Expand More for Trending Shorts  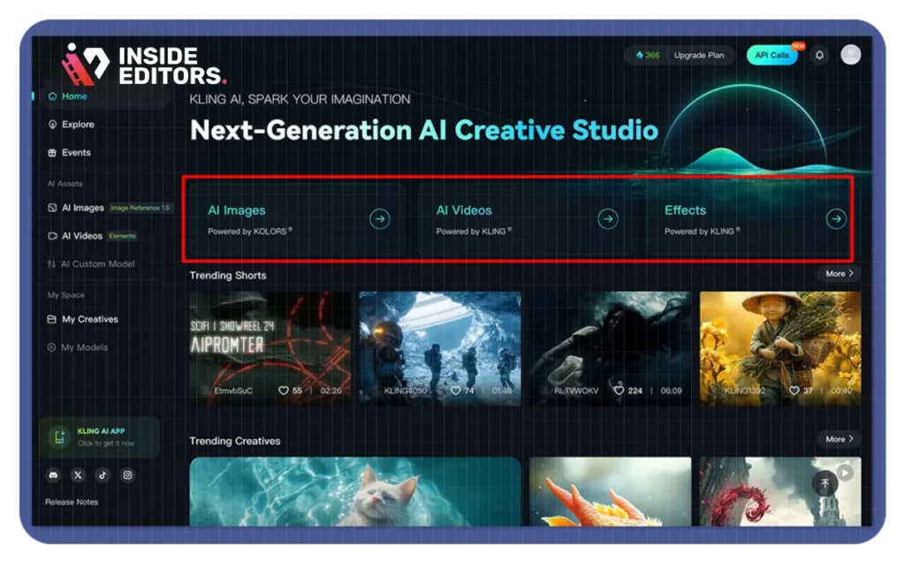839,274
